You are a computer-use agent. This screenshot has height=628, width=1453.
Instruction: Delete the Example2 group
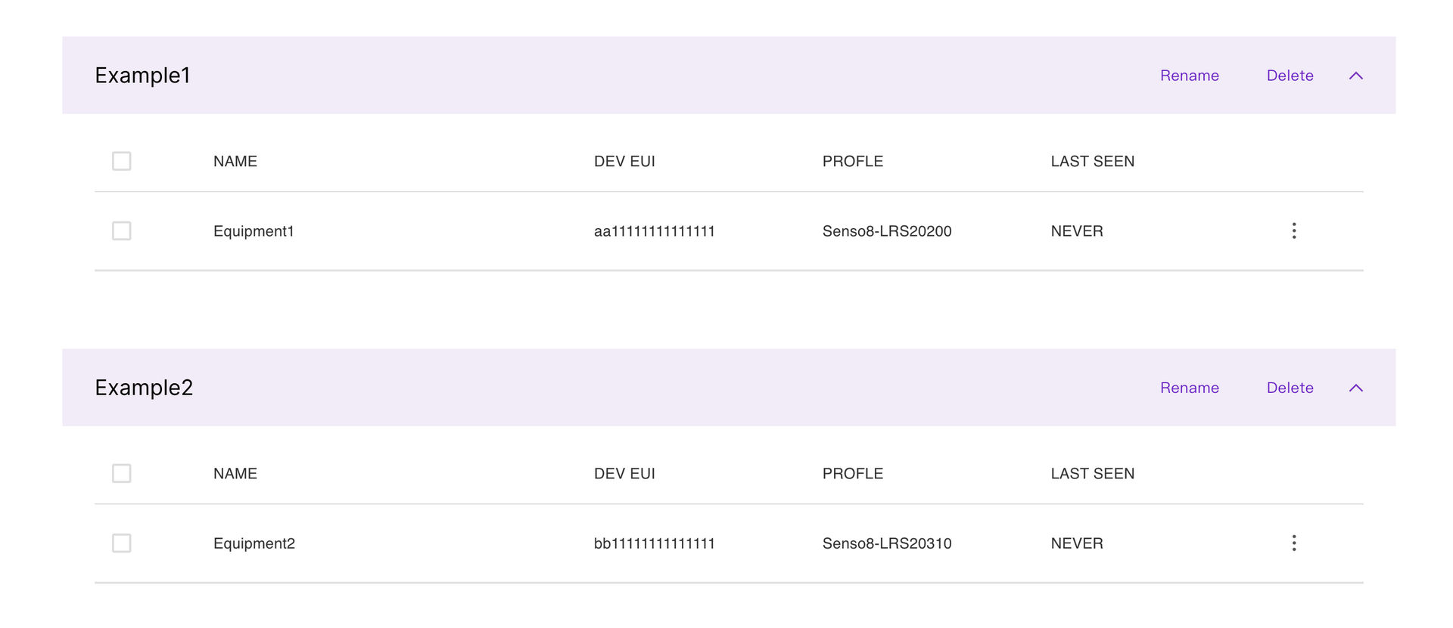click(x=1290, y=388)
